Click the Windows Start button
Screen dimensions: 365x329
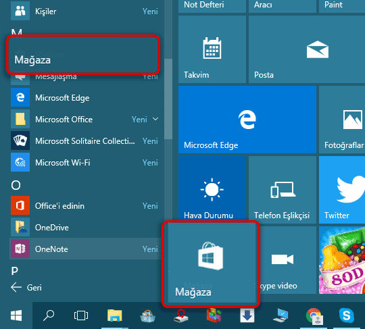(x=16, y=315)
